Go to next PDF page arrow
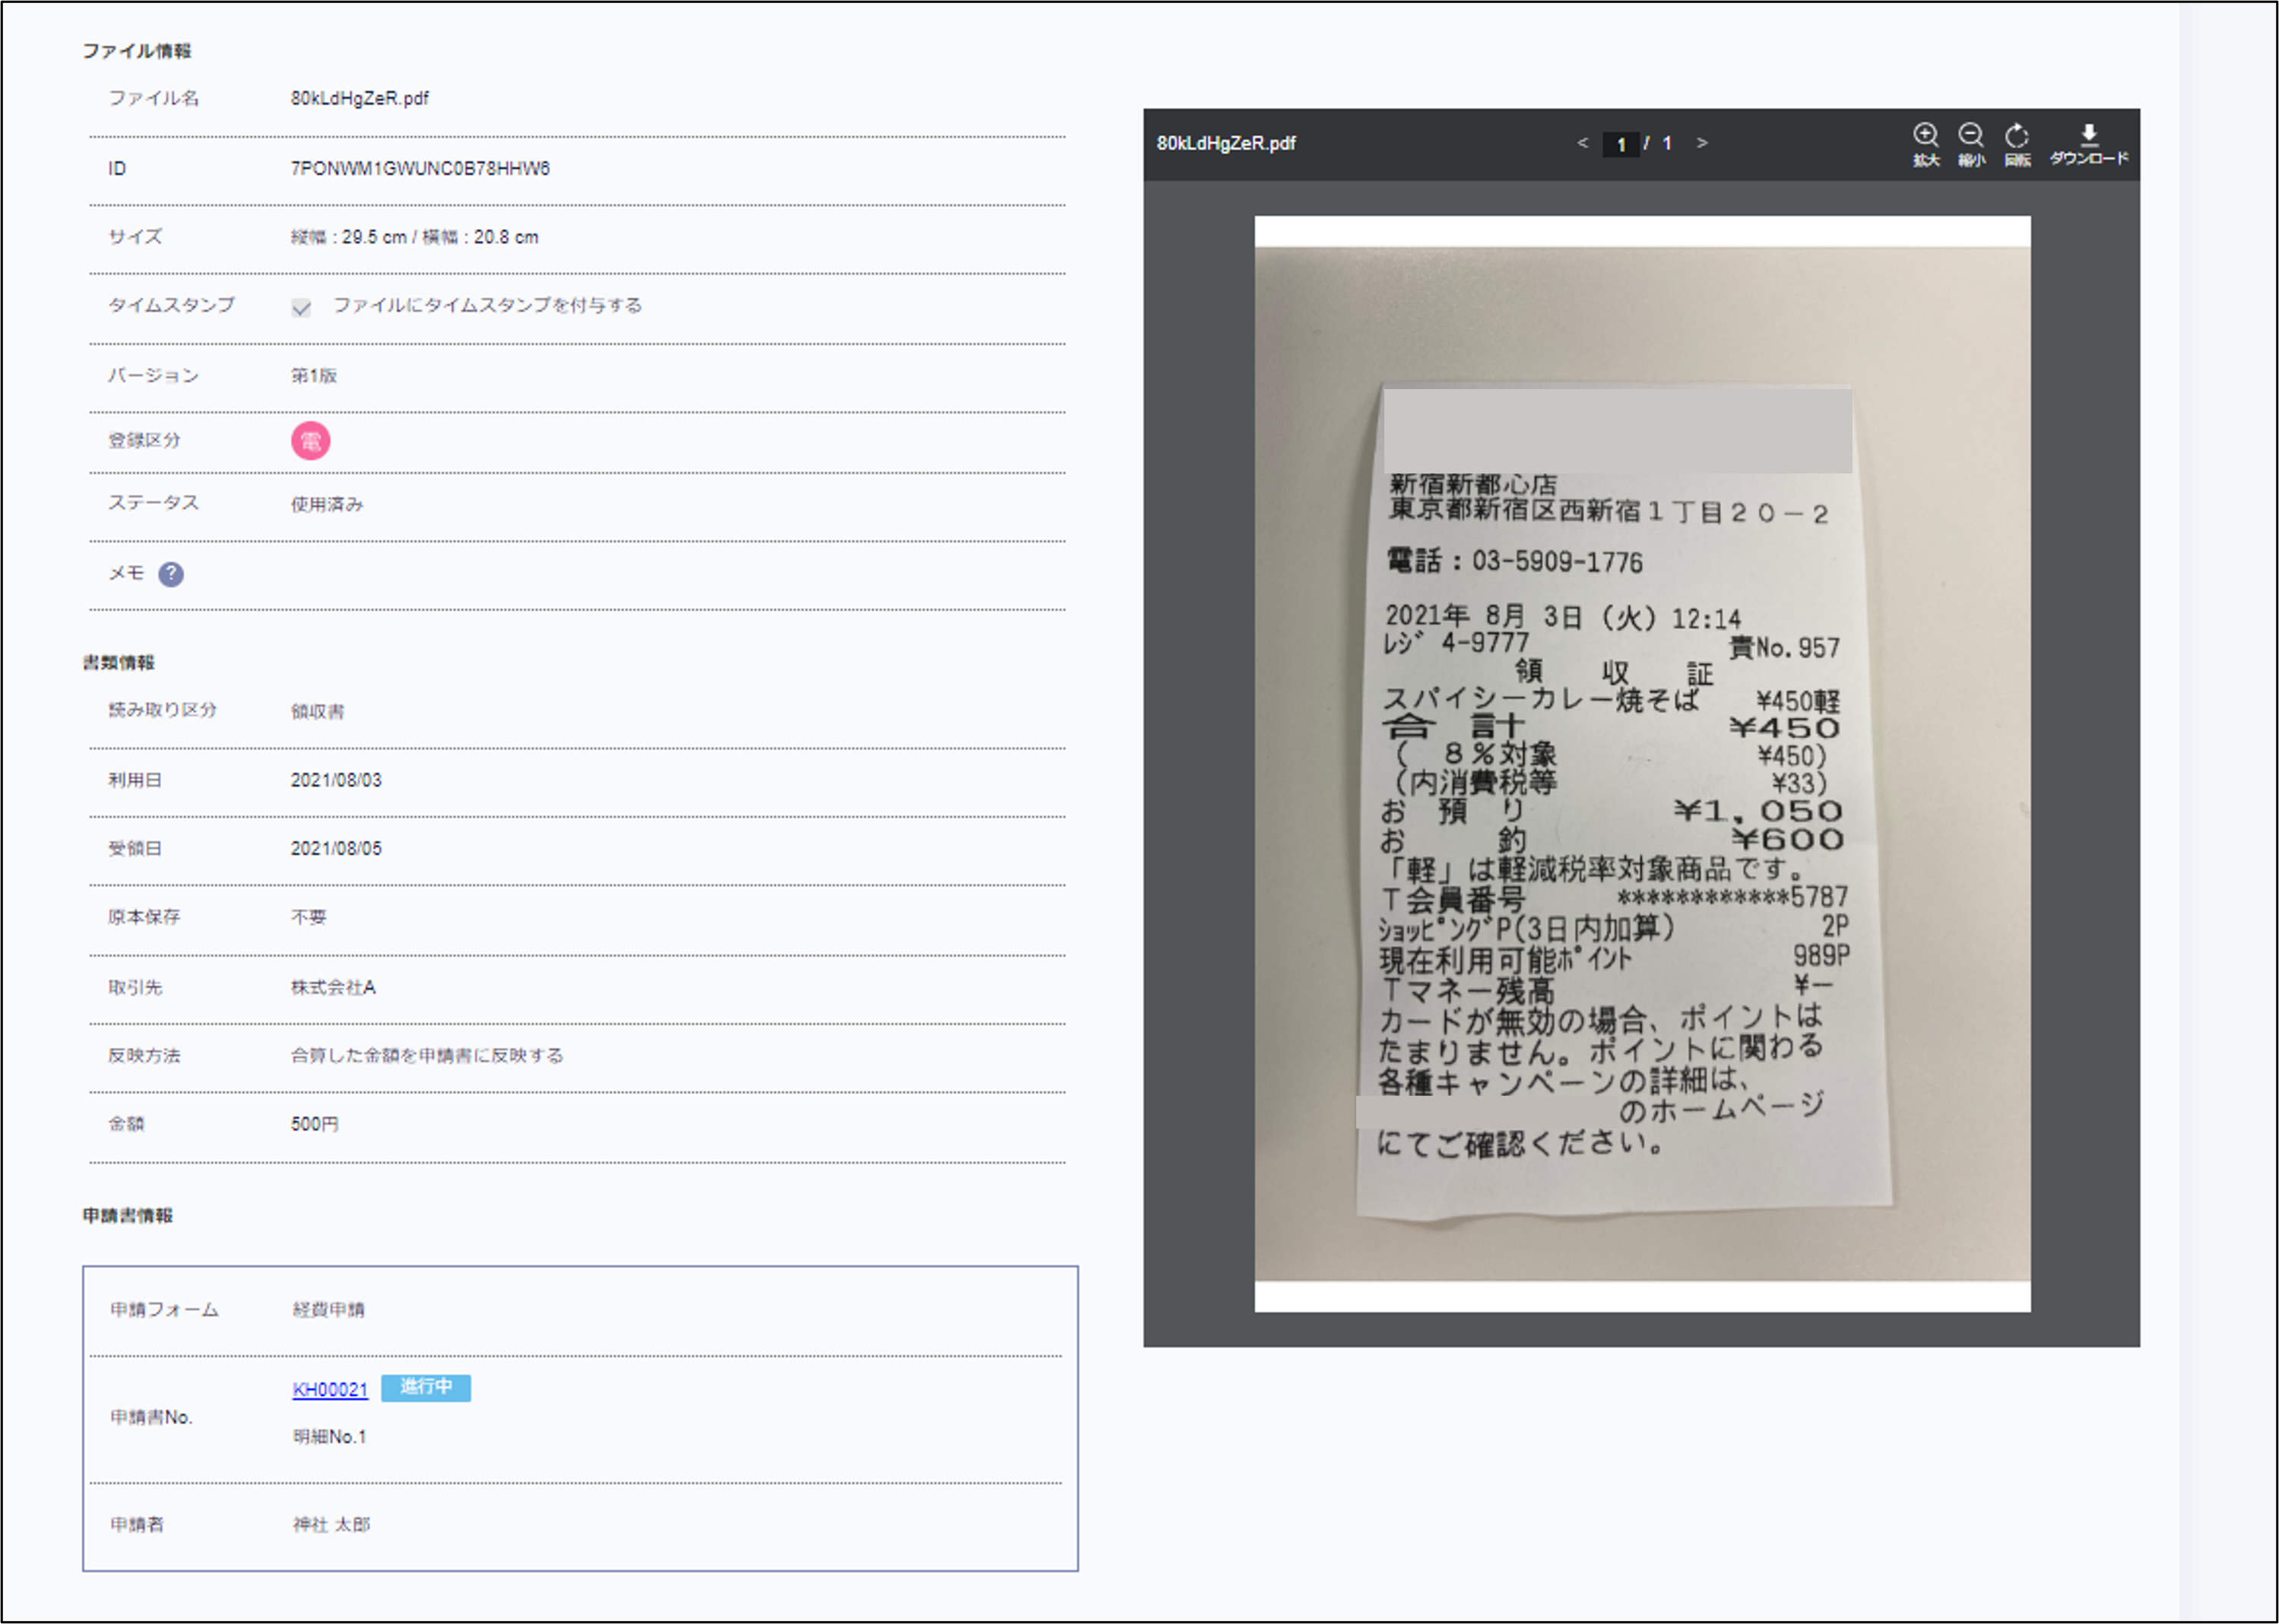 [1702, 143]
